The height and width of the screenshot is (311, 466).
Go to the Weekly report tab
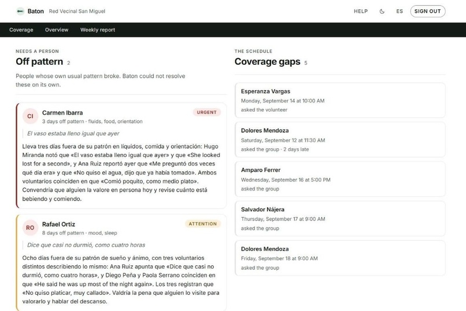[x=98, y=30]
